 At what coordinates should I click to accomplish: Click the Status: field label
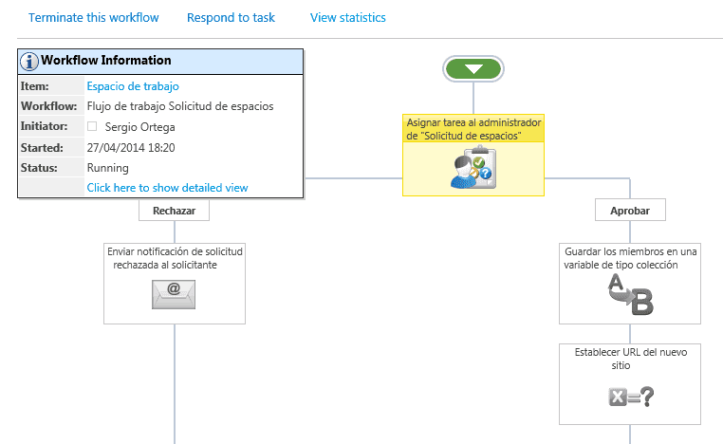pos(39,168)
